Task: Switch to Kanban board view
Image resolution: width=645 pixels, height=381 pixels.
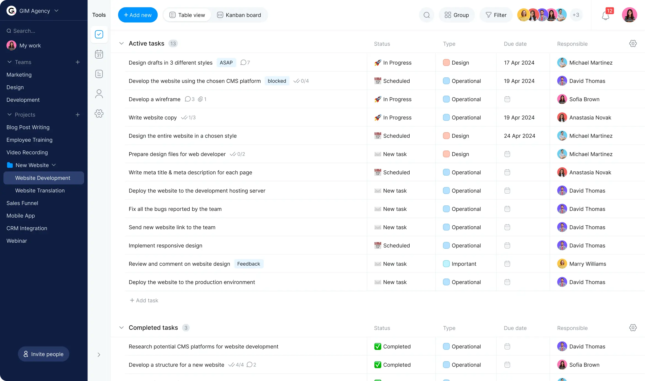Action: coord(239,15)
